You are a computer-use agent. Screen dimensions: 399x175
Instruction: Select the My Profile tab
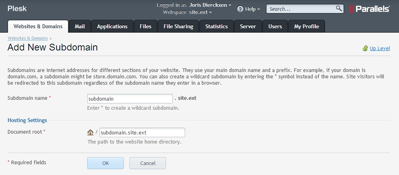tap(306, 26)
